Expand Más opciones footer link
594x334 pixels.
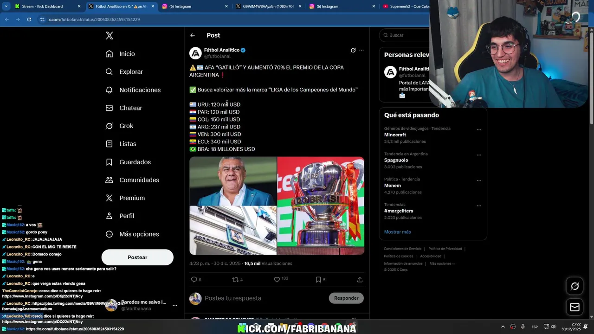tap(442, 264)
